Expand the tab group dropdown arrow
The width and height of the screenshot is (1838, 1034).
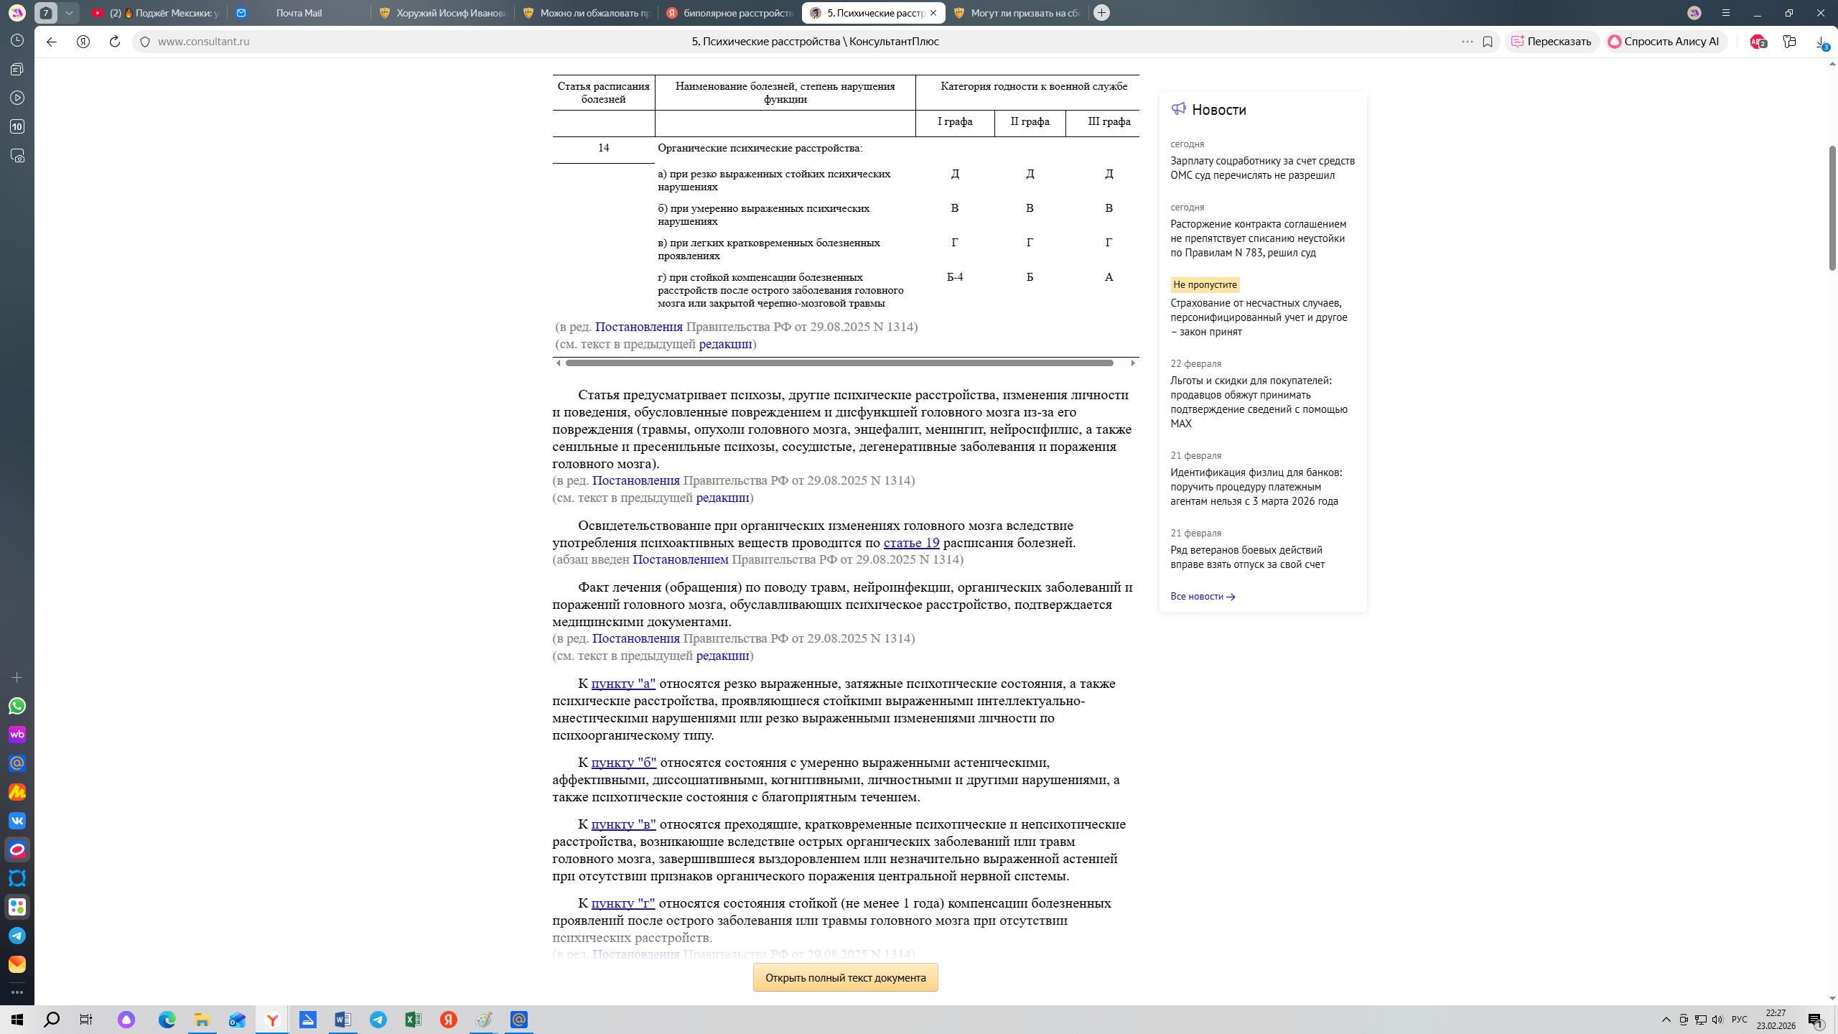(69, 13)
